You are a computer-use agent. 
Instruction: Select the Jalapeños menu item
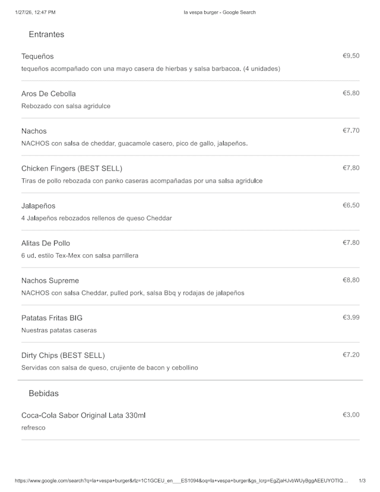point(38,206)
